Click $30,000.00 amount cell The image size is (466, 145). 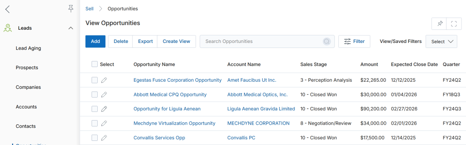point(373,95)
